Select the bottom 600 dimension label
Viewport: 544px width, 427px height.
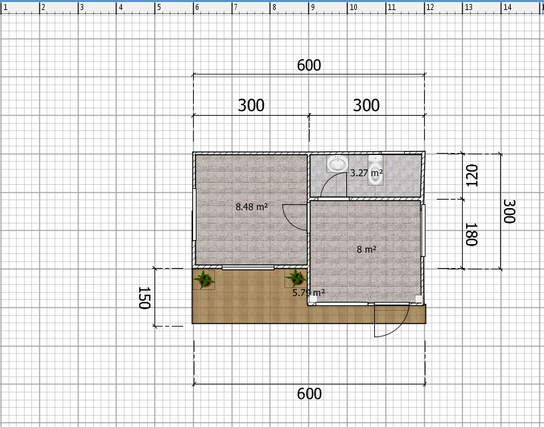(309, 394)
